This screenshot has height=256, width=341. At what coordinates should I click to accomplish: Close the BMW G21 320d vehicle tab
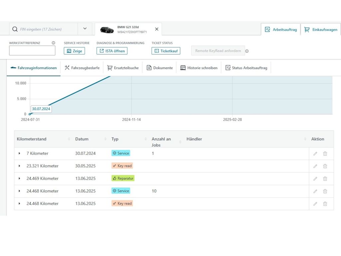click(x=157, y=29)
